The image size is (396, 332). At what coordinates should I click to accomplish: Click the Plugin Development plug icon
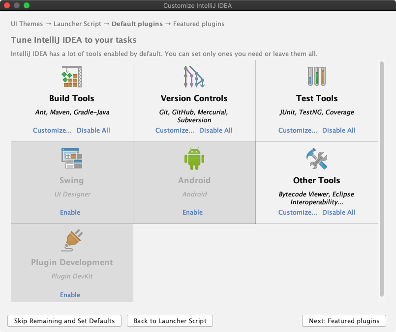tap(72, 240)
